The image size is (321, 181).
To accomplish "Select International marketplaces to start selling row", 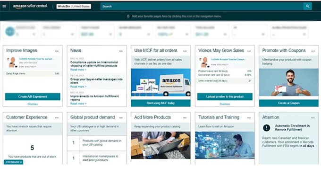I will pos(97,158).
